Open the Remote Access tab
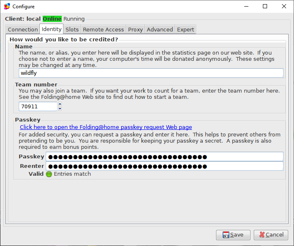The height and width of the screenshot is (246, 294). [103, 29]
